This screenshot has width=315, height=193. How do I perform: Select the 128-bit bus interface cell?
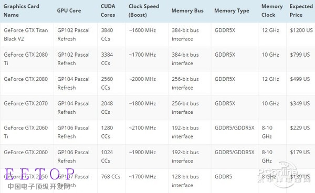(185, 181)
